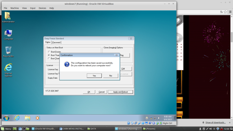Click the VirtualBox Guest Additions tray icon
This screenshot has width=233, height=131.
(151, 118)
